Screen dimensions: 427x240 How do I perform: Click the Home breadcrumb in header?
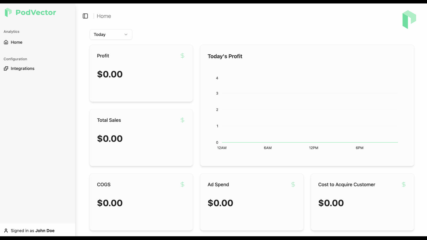tap(104, 16)
